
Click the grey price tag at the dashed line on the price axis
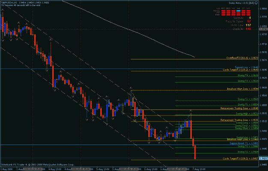pyautogui.click(x=264, y=29)
